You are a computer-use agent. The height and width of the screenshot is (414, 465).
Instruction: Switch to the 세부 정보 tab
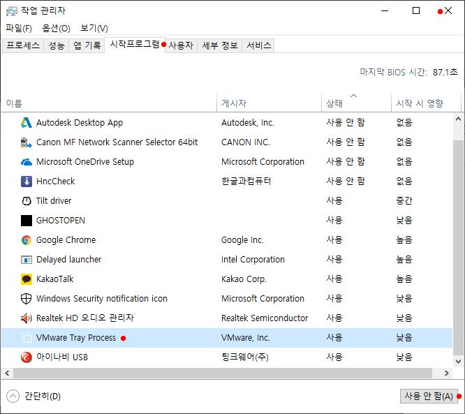[220, 45]
